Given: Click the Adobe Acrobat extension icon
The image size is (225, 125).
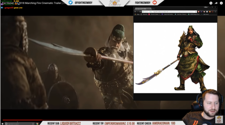Looking at the screenshot, I should 213,12.
